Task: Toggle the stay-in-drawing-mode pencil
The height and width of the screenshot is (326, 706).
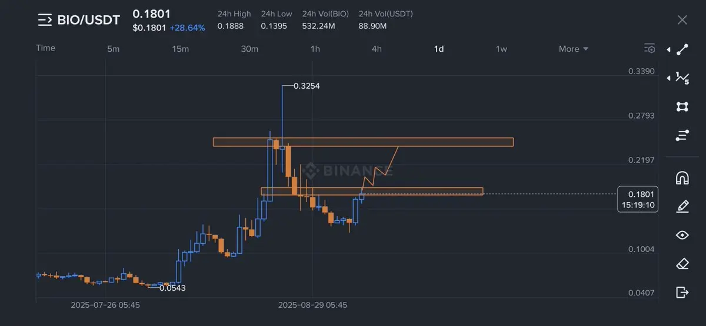Action: click(x=682, y=206)
